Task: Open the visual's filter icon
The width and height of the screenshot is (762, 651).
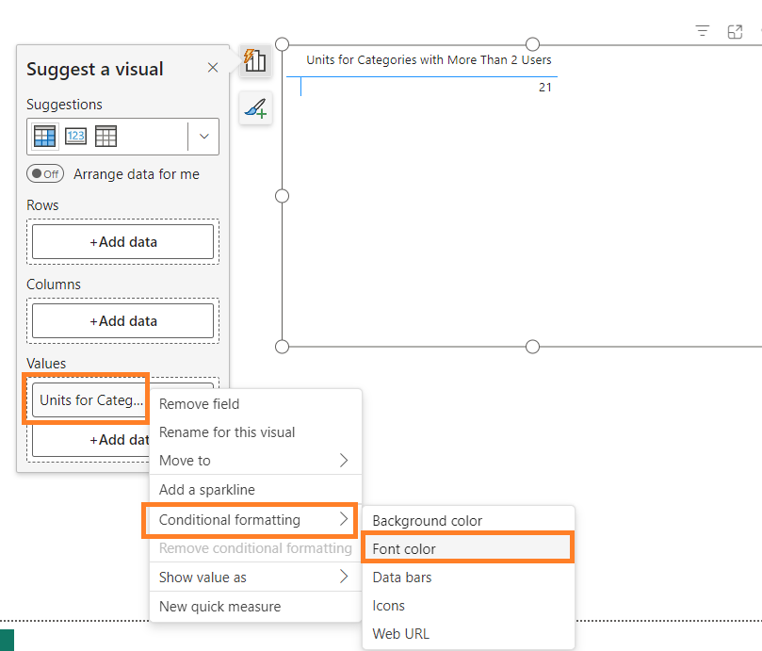Action: (x=703, y=32)
